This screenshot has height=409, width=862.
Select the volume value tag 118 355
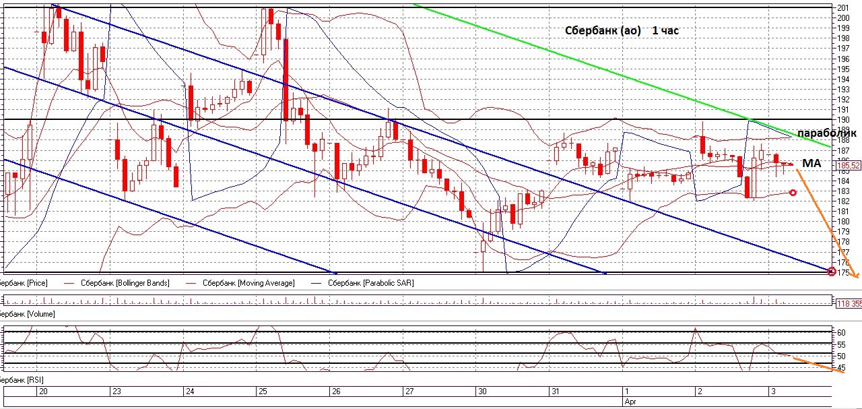point(849,303)
